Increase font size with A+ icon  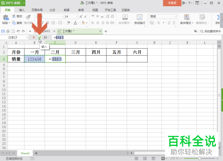[x=81, y=17]
